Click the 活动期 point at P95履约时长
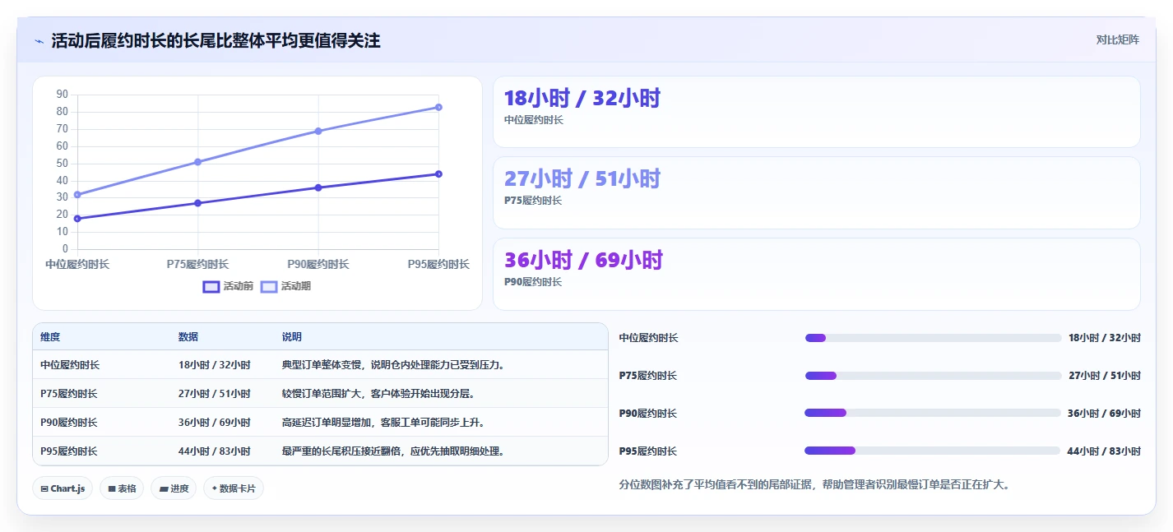Screen dimensions: 1173x532 pos(438,107)
